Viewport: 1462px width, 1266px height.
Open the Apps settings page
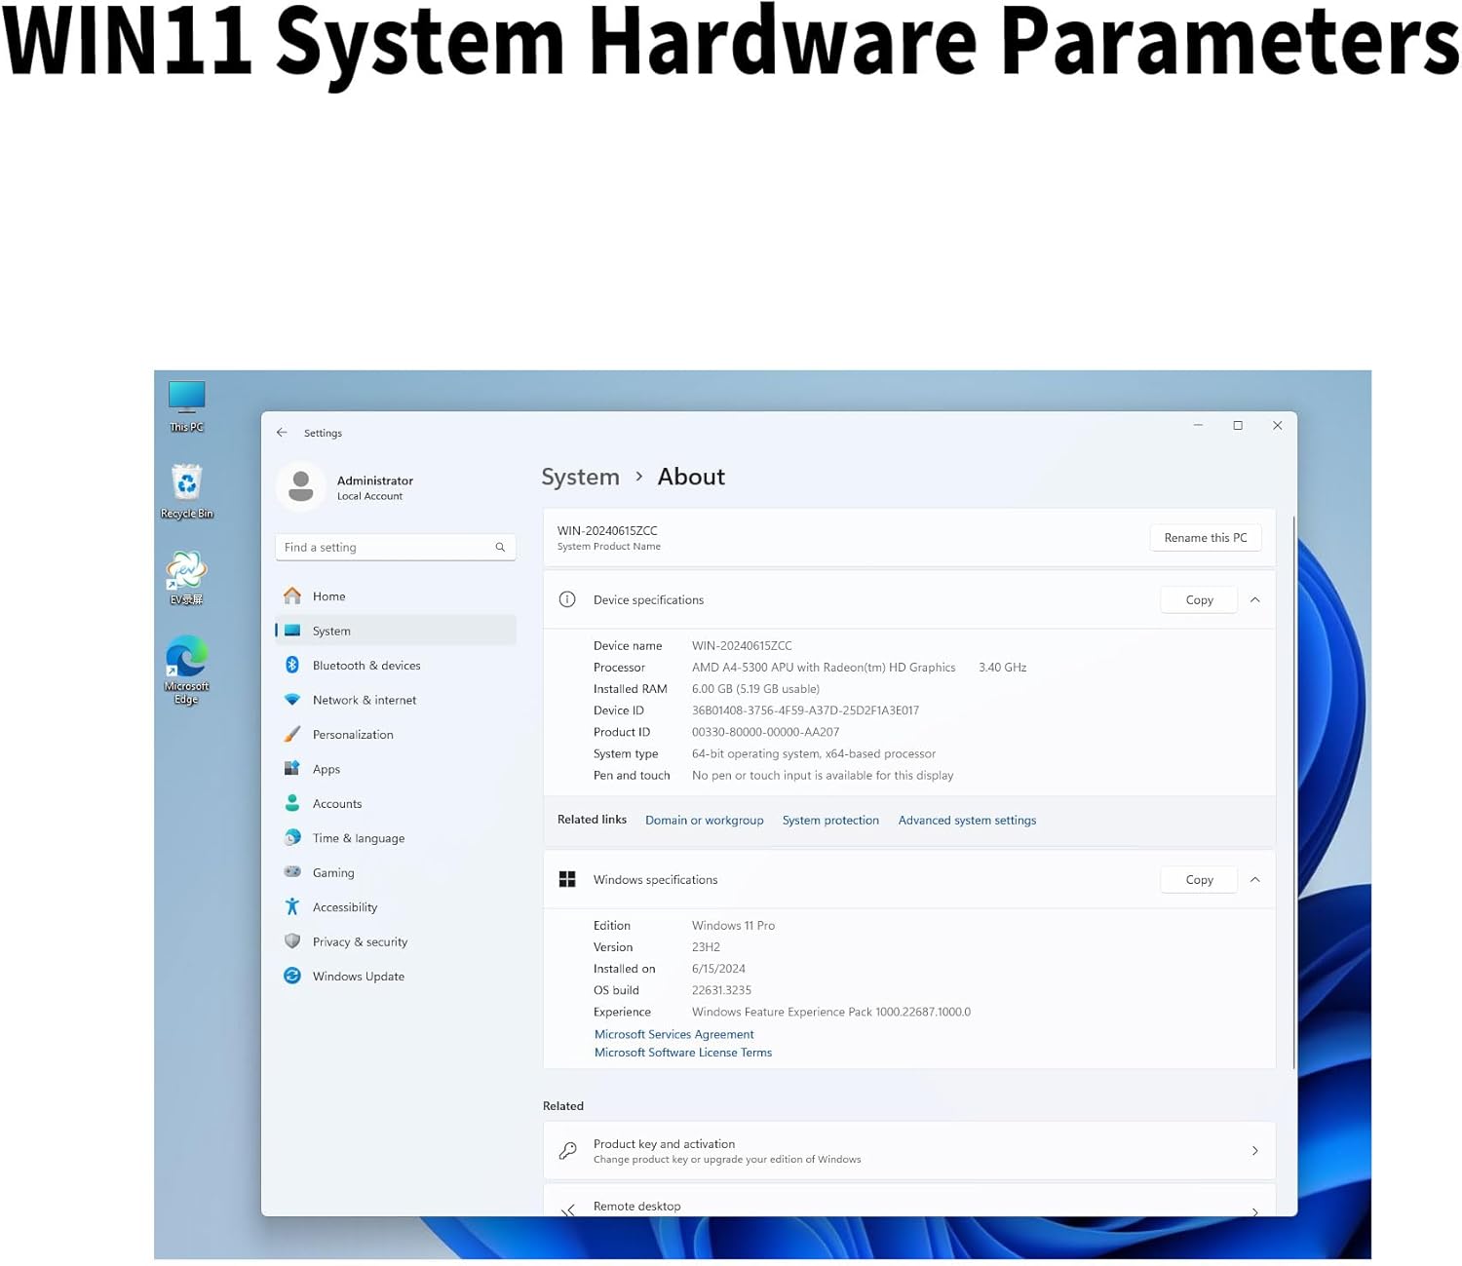click(396, 769)
